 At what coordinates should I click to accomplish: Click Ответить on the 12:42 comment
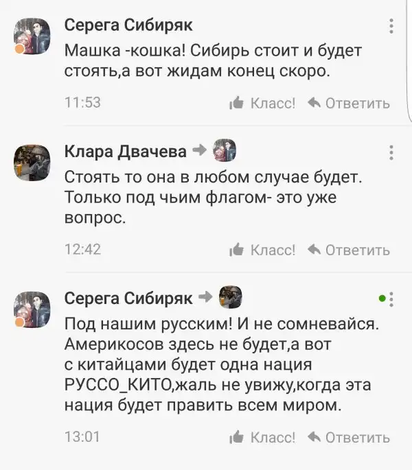[x=349, y=250]
